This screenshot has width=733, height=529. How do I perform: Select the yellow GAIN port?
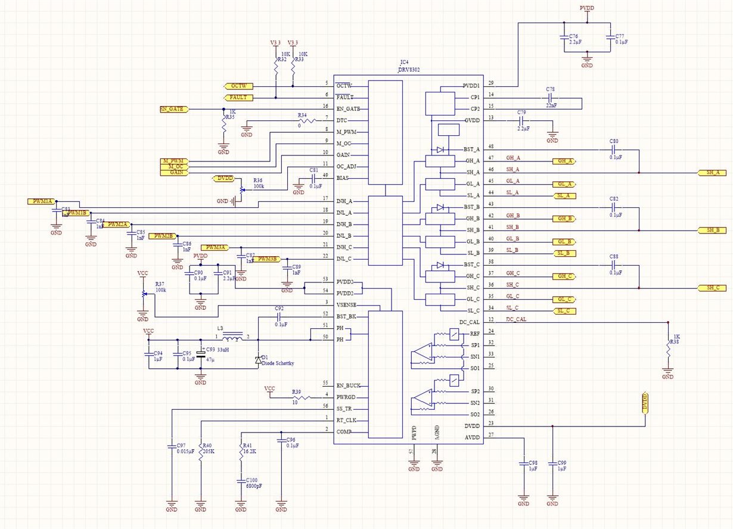click(x=173, y=172)
